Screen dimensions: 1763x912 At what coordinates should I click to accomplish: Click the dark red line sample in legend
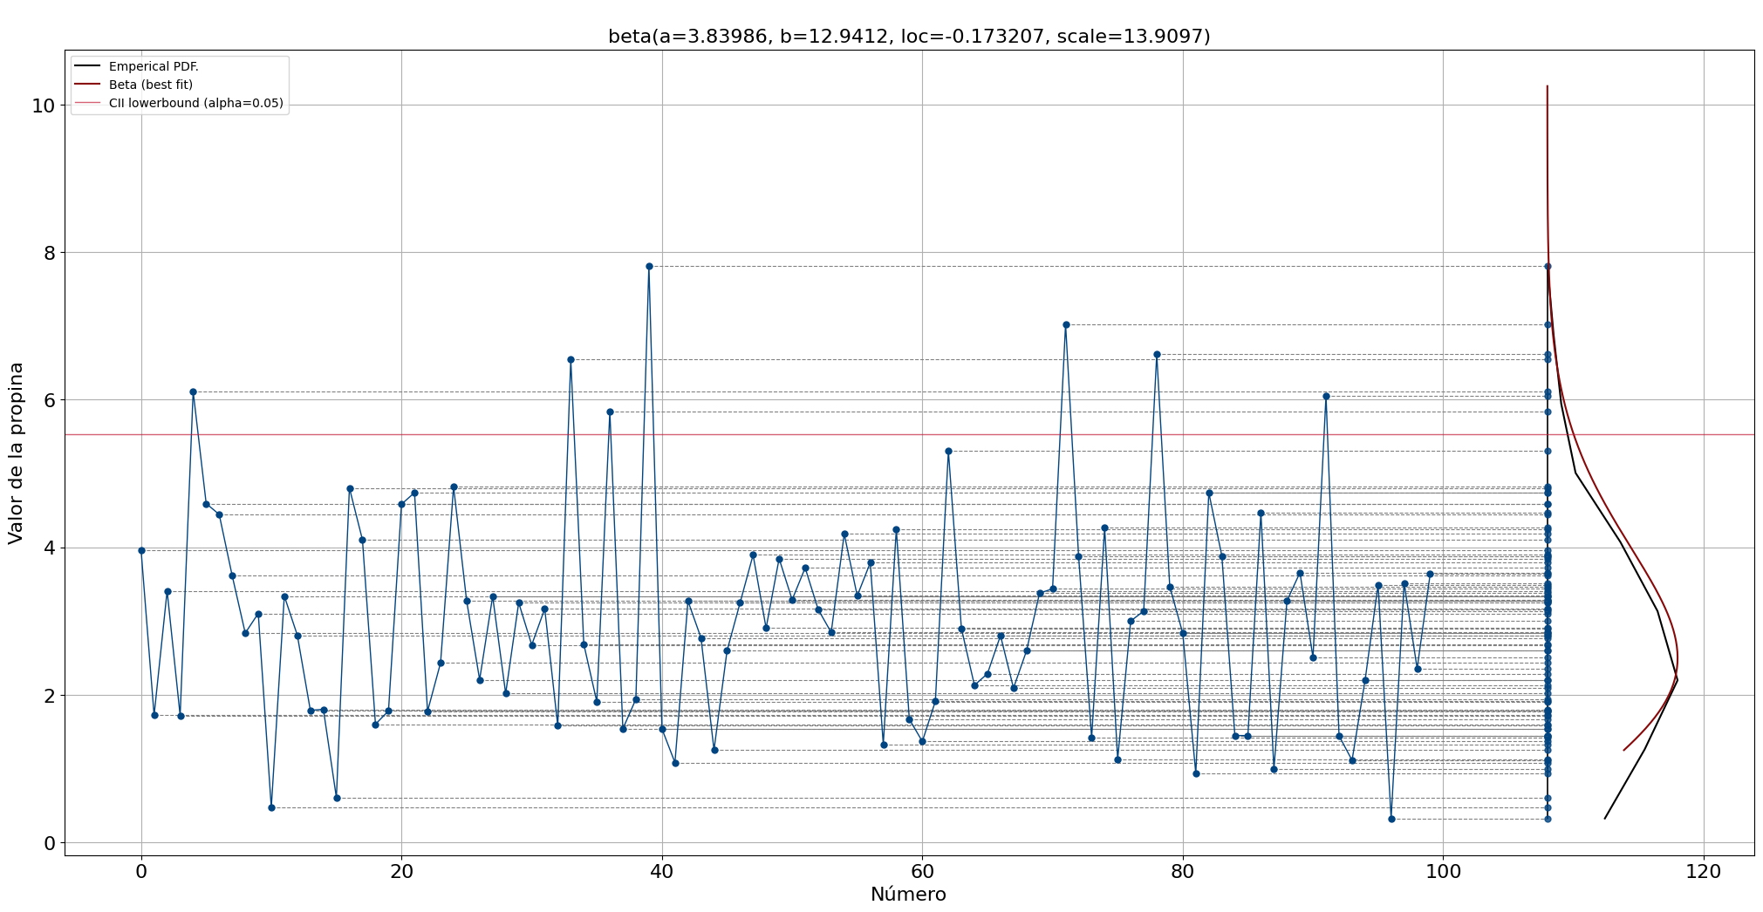87,85
